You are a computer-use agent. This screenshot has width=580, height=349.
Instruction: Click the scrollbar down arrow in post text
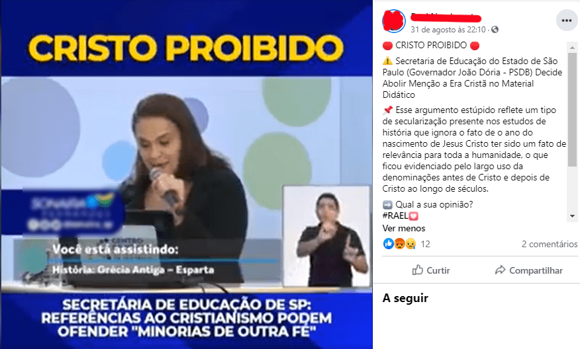click(572, 216)
